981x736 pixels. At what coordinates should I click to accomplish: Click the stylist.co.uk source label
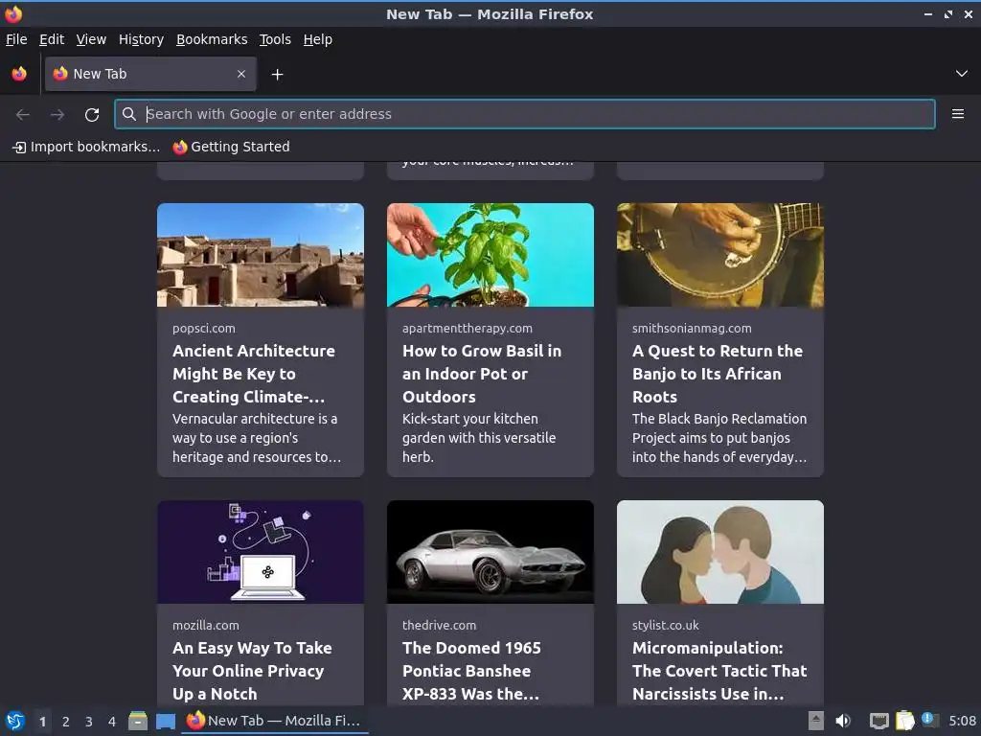point(666,625)
